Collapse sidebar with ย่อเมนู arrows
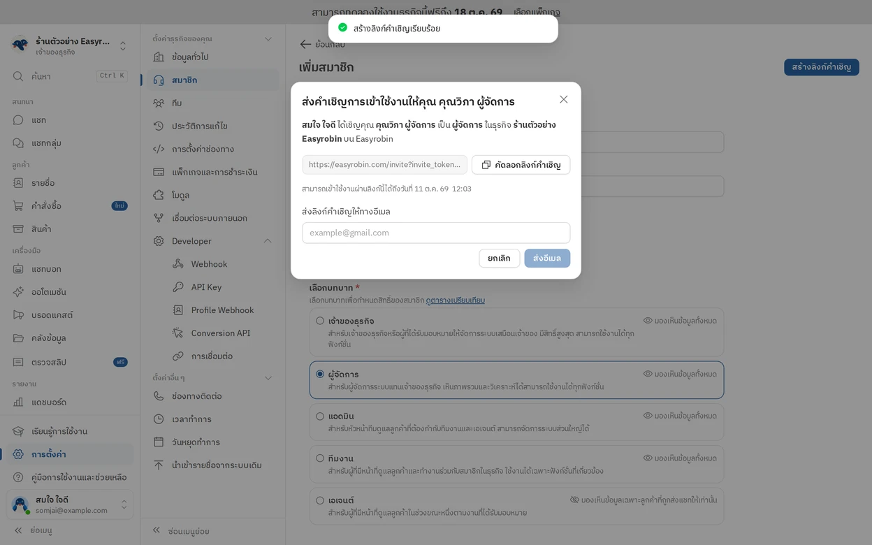The height and width of the screenshot is (545, 872). [x=18, y=530]
